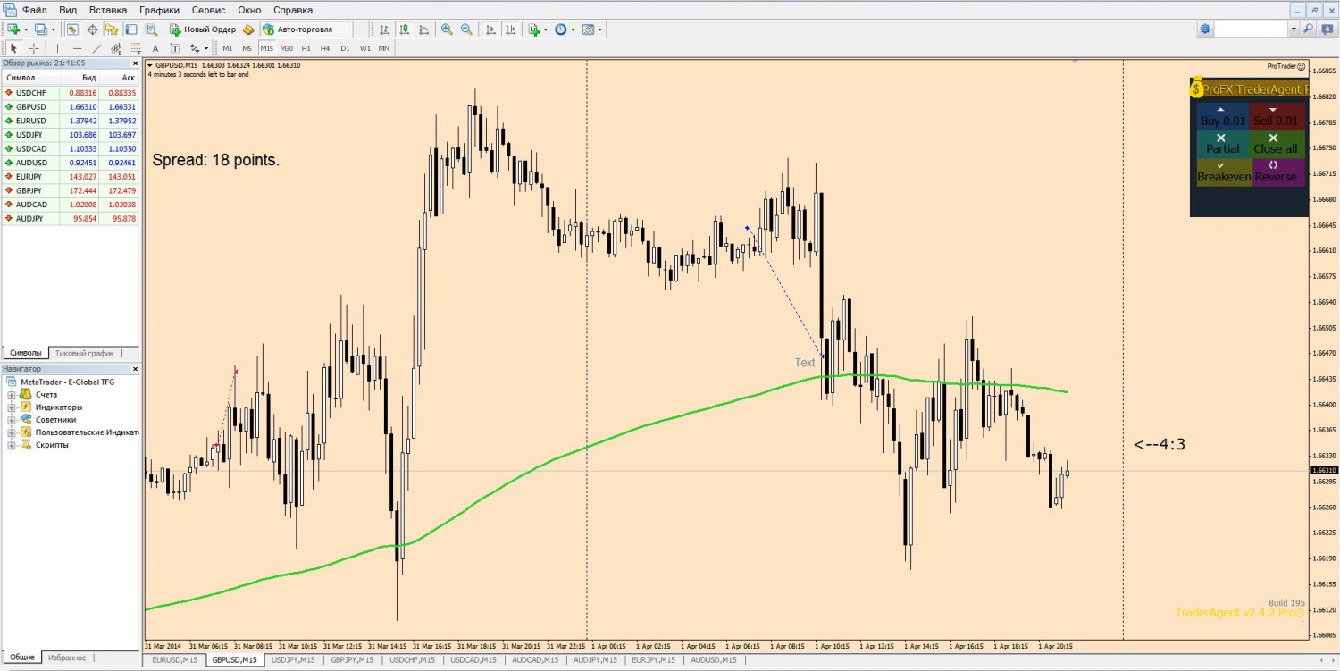Open the indicators list dropdown arrow
The width and height of the screenshot is (1340, 671).
(x=546, y=29)
